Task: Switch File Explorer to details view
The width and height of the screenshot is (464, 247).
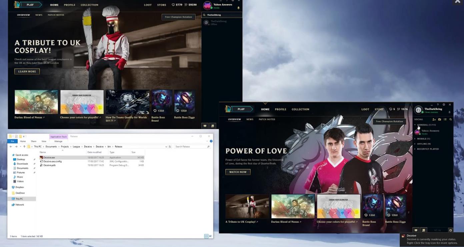Action: coord(206,236)
